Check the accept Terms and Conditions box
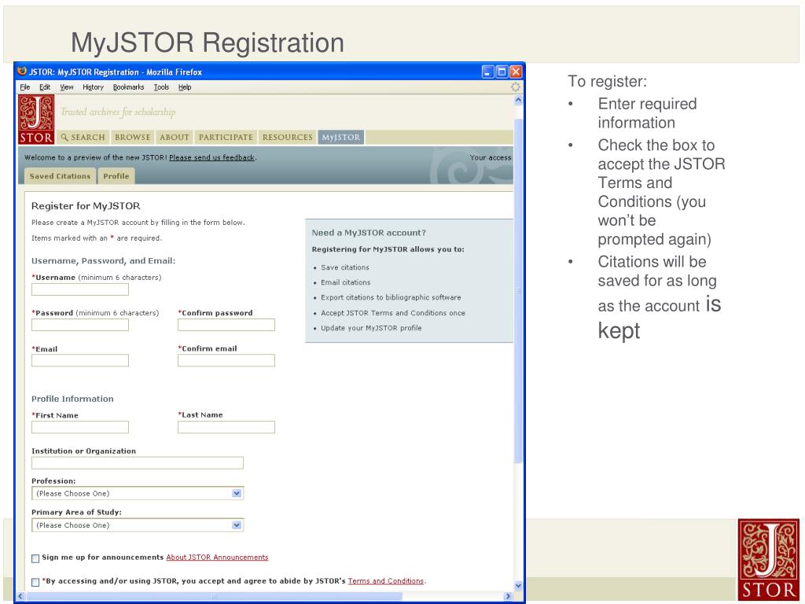 (35, 582)
